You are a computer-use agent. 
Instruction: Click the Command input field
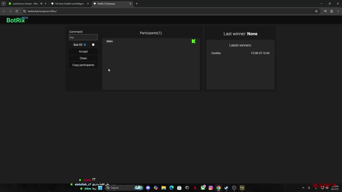[83, 37]
